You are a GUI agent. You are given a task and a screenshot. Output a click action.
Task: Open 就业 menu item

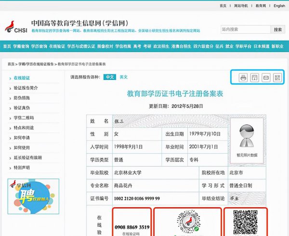(x=229, y=46)
